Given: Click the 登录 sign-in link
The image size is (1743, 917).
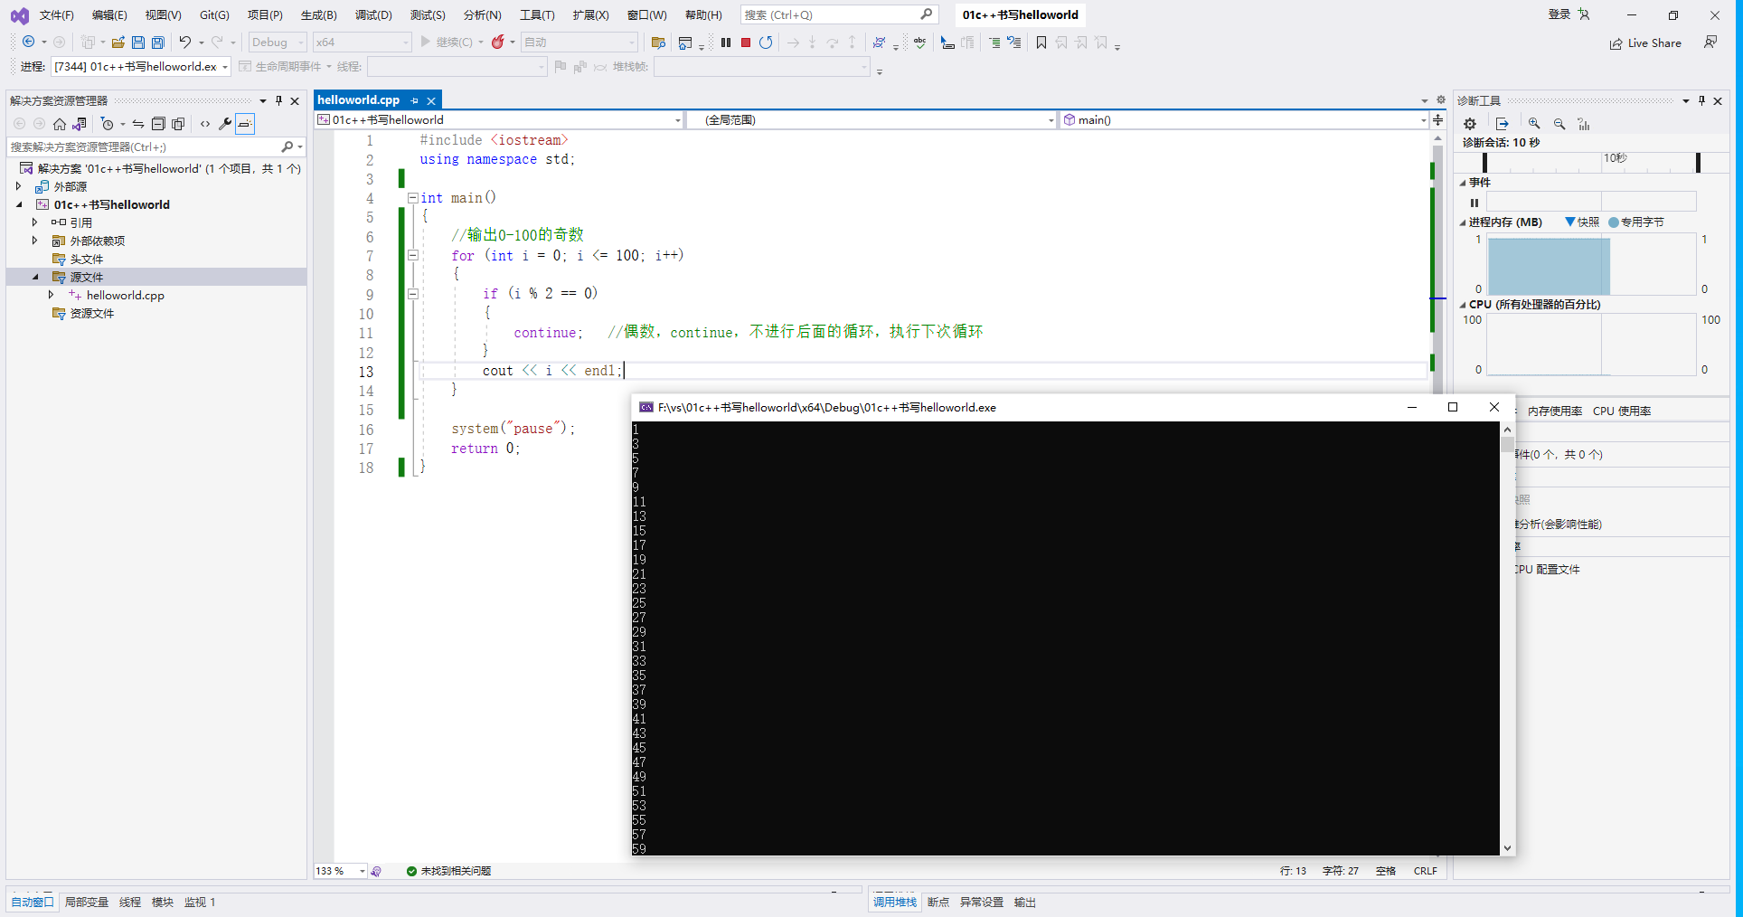Looking at the screenshot, I should [1559, 14].
